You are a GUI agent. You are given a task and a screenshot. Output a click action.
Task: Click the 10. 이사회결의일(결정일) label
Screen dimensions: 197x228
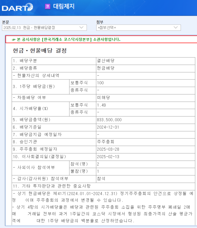[x=39, y=156]
